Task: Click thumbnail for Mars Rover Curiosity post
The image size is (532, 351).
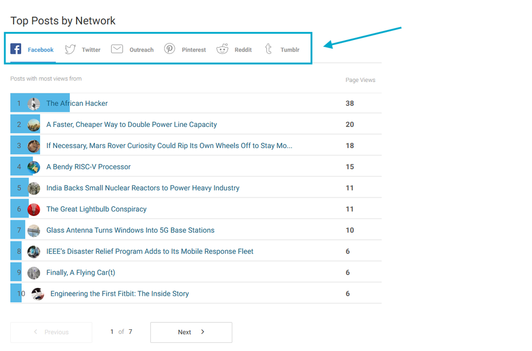Action: 34,146
